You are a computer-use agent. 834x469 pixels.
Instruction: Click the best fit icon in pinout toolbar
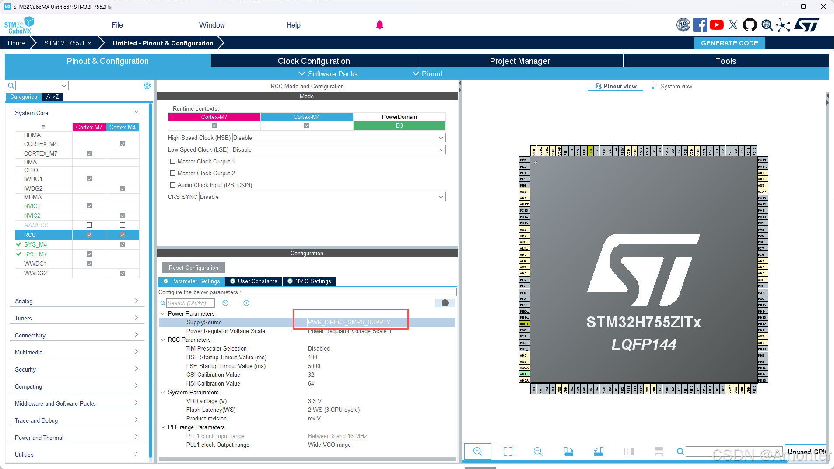(508, 451)
